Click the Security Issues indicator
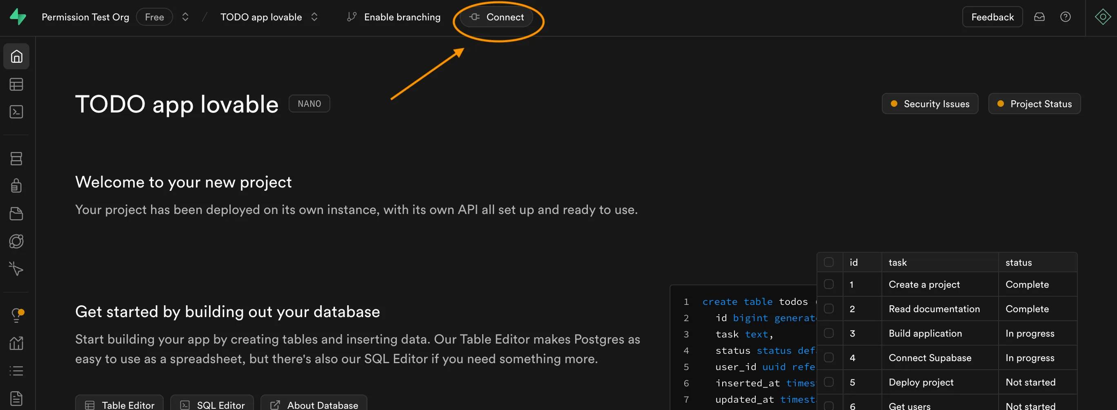The width and height of the screenshot is (1117, 410). 929,104
